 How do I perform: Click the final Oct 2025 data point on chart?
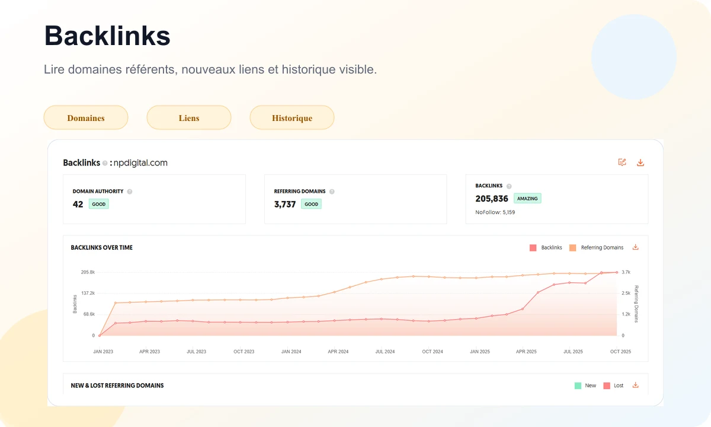click(617, 272)
